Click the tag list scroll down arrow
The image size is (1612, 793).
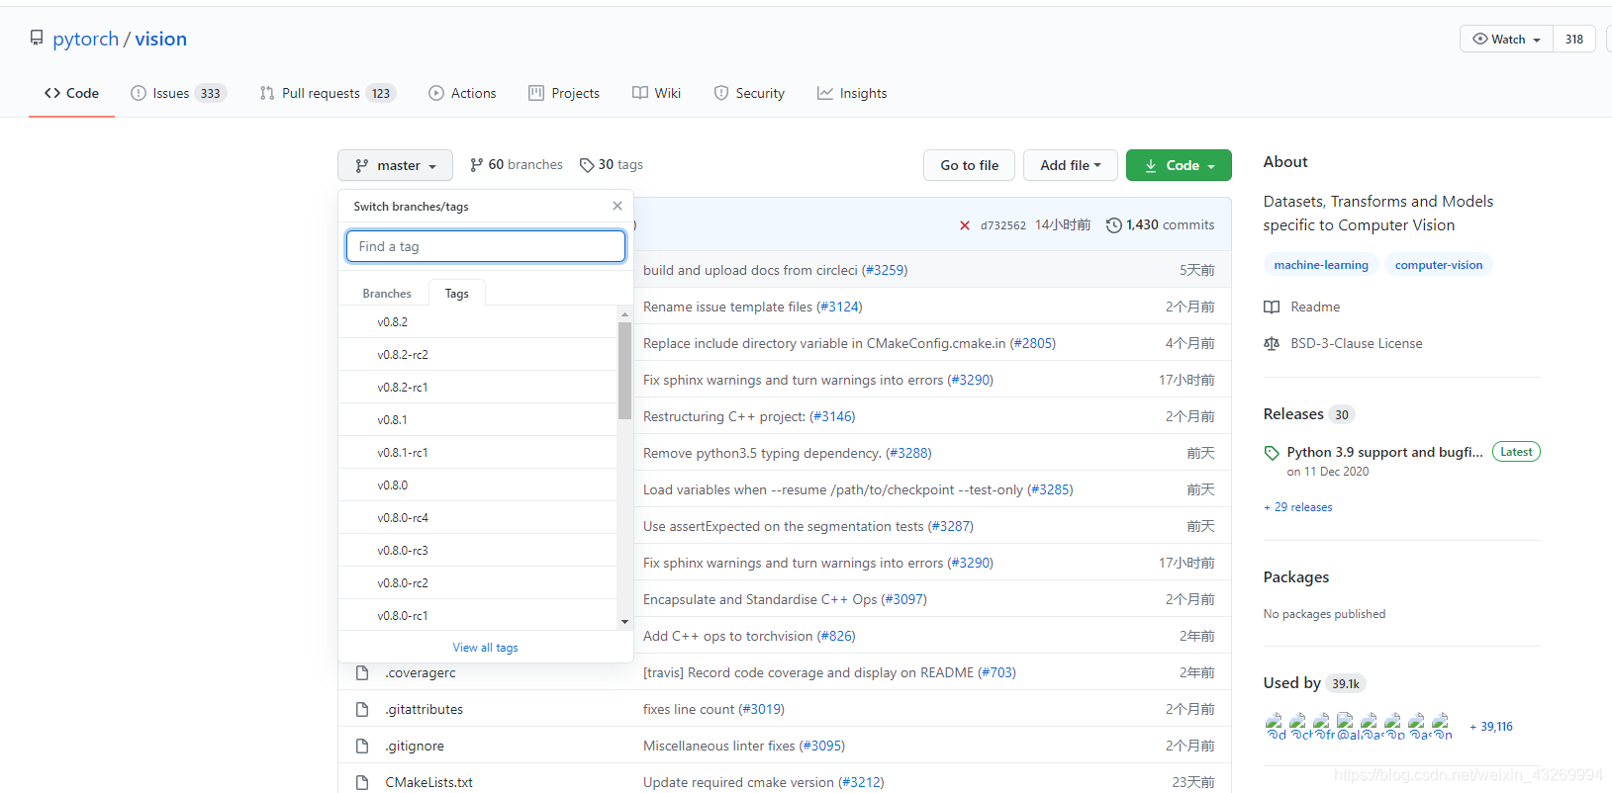pyautogui.click(x=624, y=622)
